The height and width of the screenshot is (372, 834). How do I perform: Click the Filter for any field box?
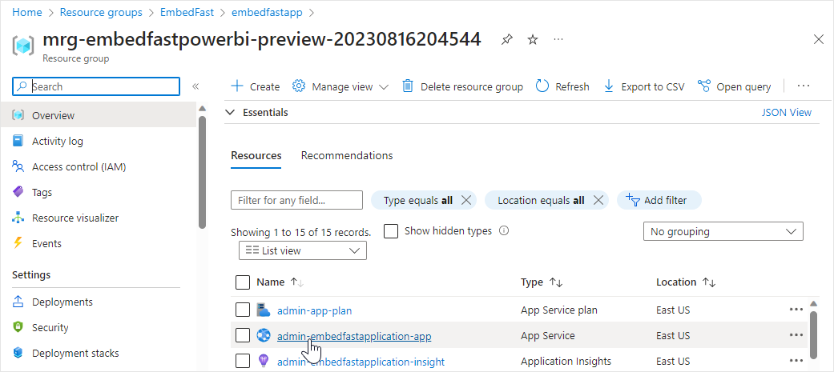click(296, 200)
